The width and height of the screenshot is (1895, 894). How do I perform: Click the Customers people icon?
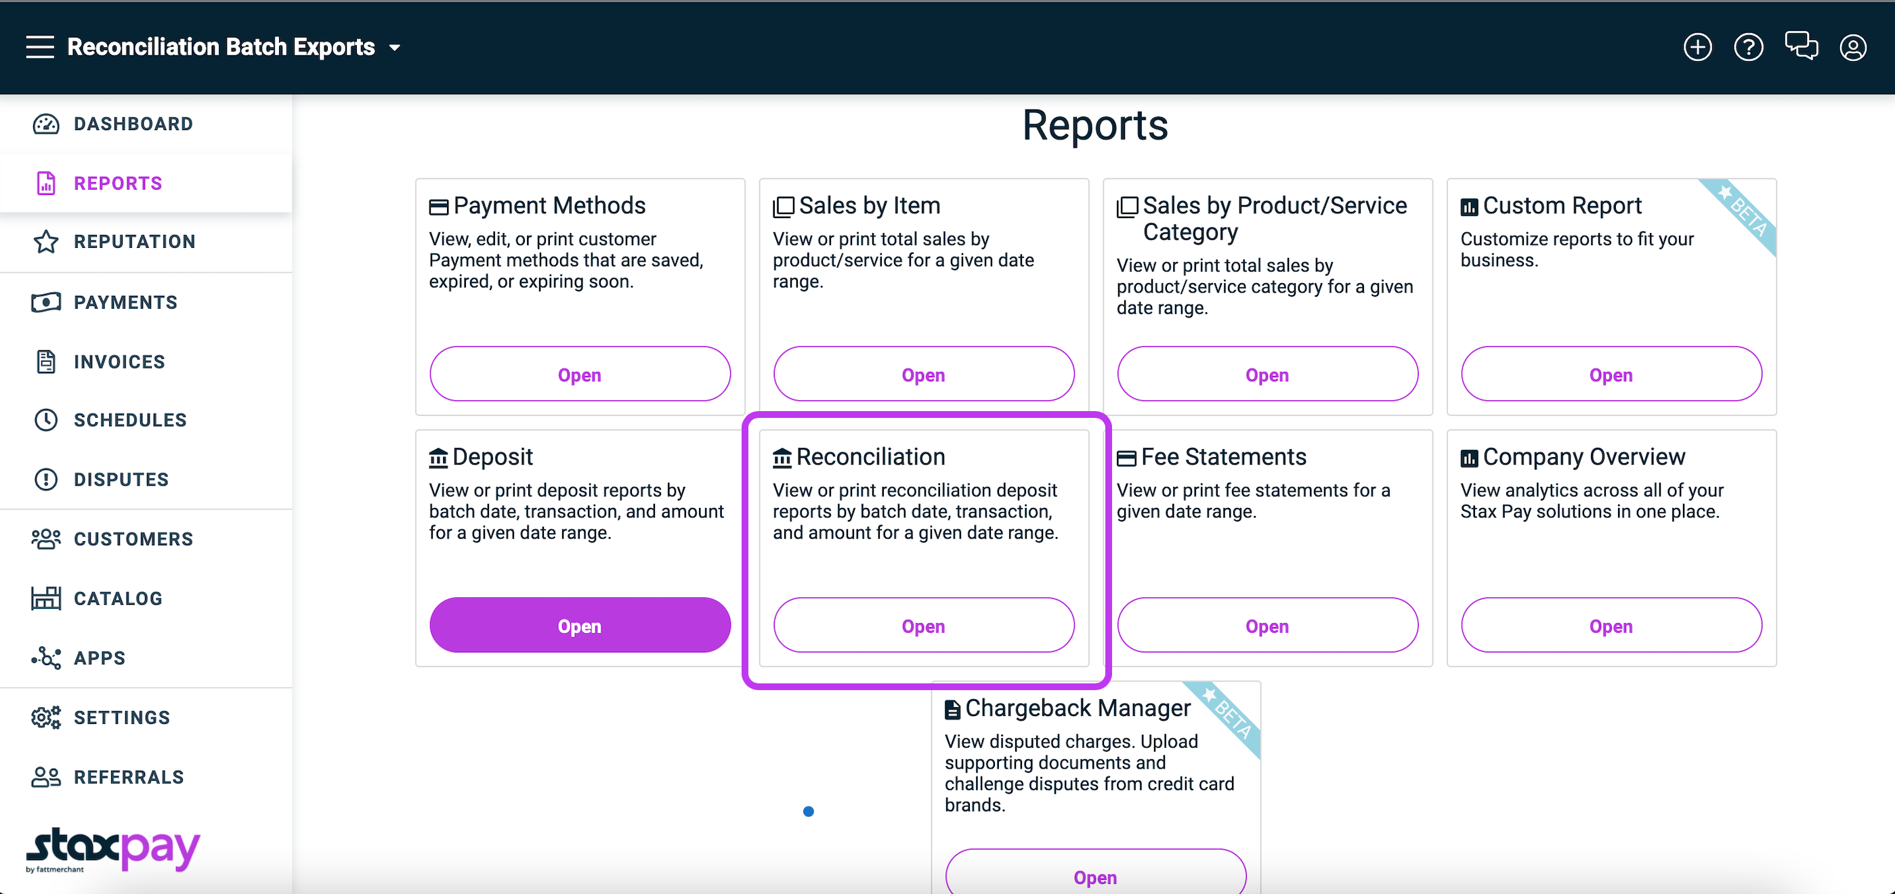45,538
